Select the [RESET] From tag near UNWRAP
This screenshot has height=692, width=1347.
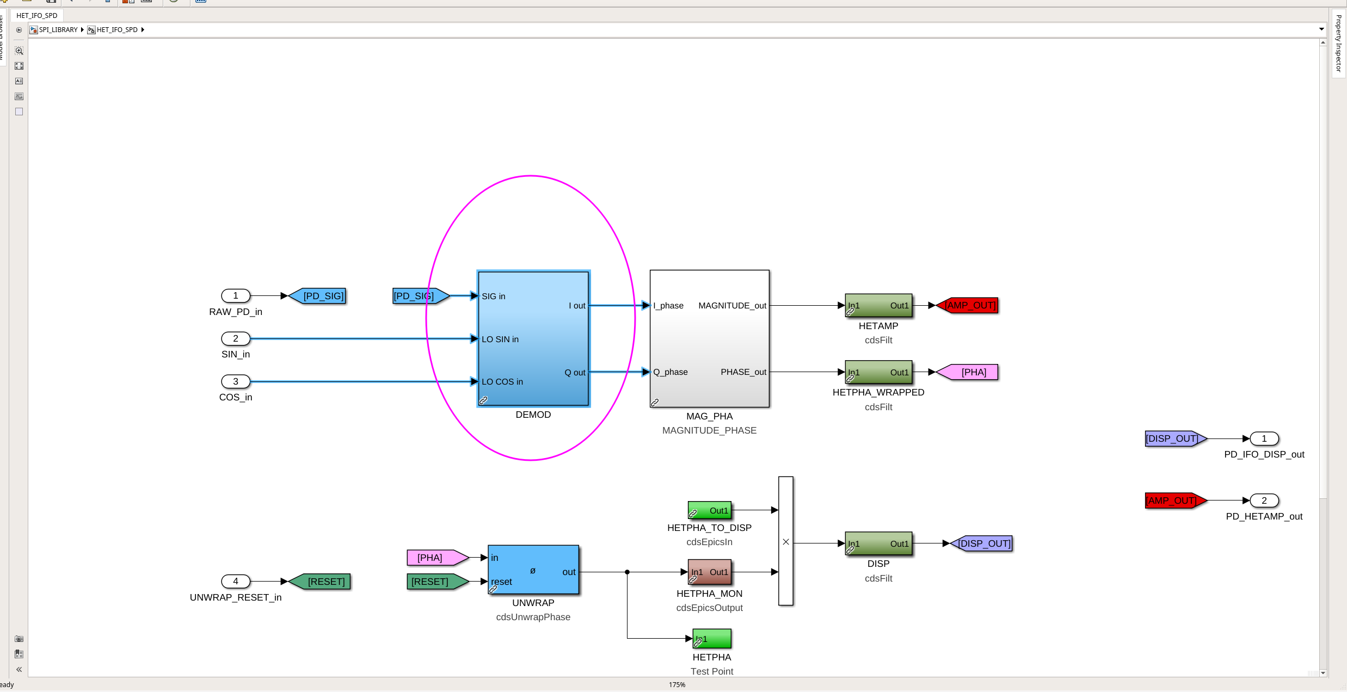point(438,582)
